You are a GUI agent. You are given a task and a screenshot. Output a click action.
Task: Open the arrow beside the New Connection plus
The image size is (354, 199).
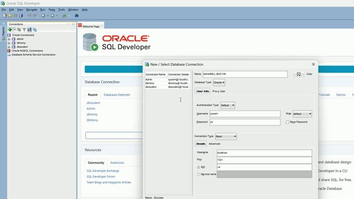click(15, 29)
